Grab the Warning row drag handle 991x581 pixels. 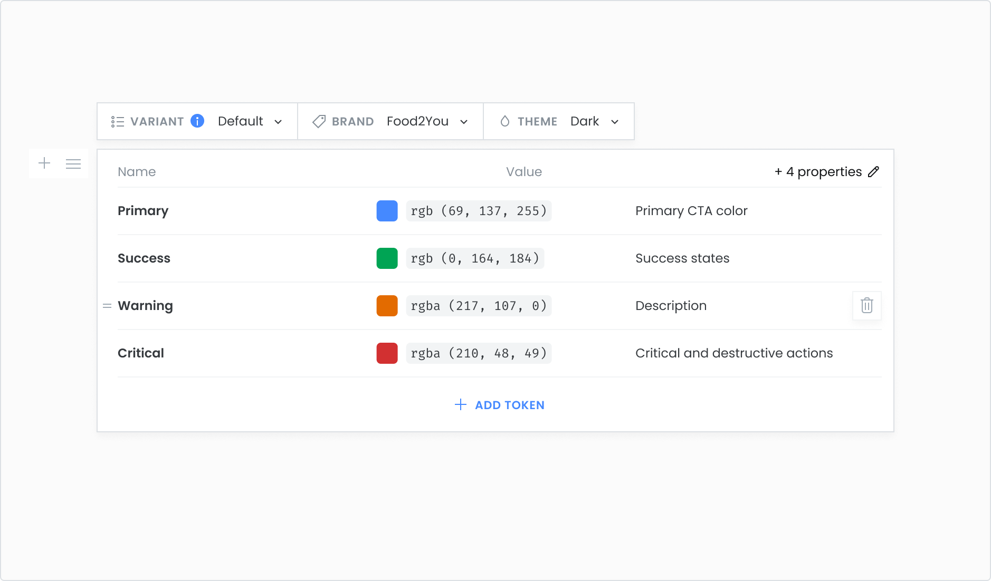[107, 306]
